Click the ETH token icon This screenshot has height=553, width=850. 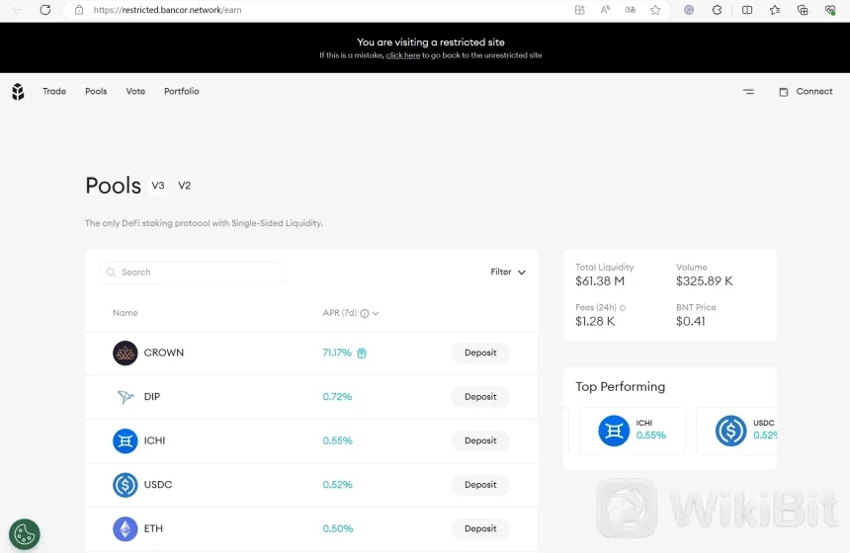(126, 528)
